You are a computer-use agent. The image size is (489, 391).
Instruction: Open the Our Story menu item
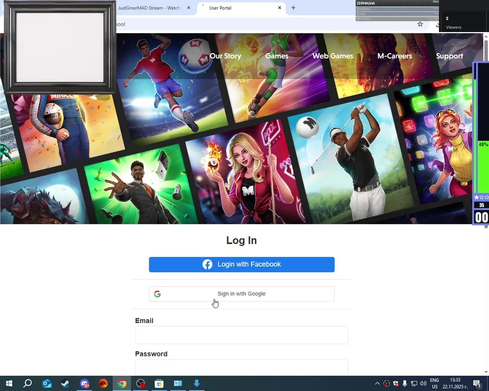click(x=225, y=56)
